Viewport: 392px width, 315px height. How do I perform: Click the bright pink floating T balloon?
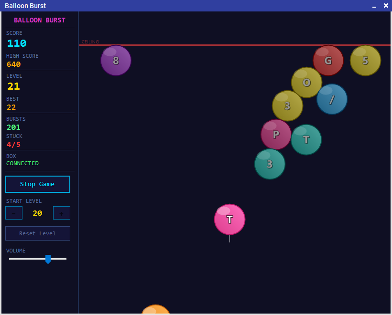(x=229, y=220)
